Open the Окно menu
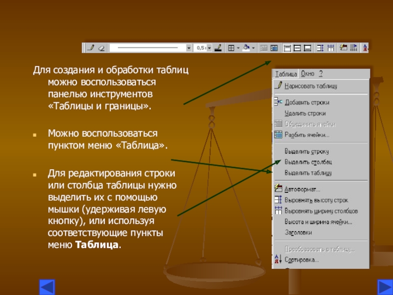Screen dimensions: 393x295 [308, 74]
